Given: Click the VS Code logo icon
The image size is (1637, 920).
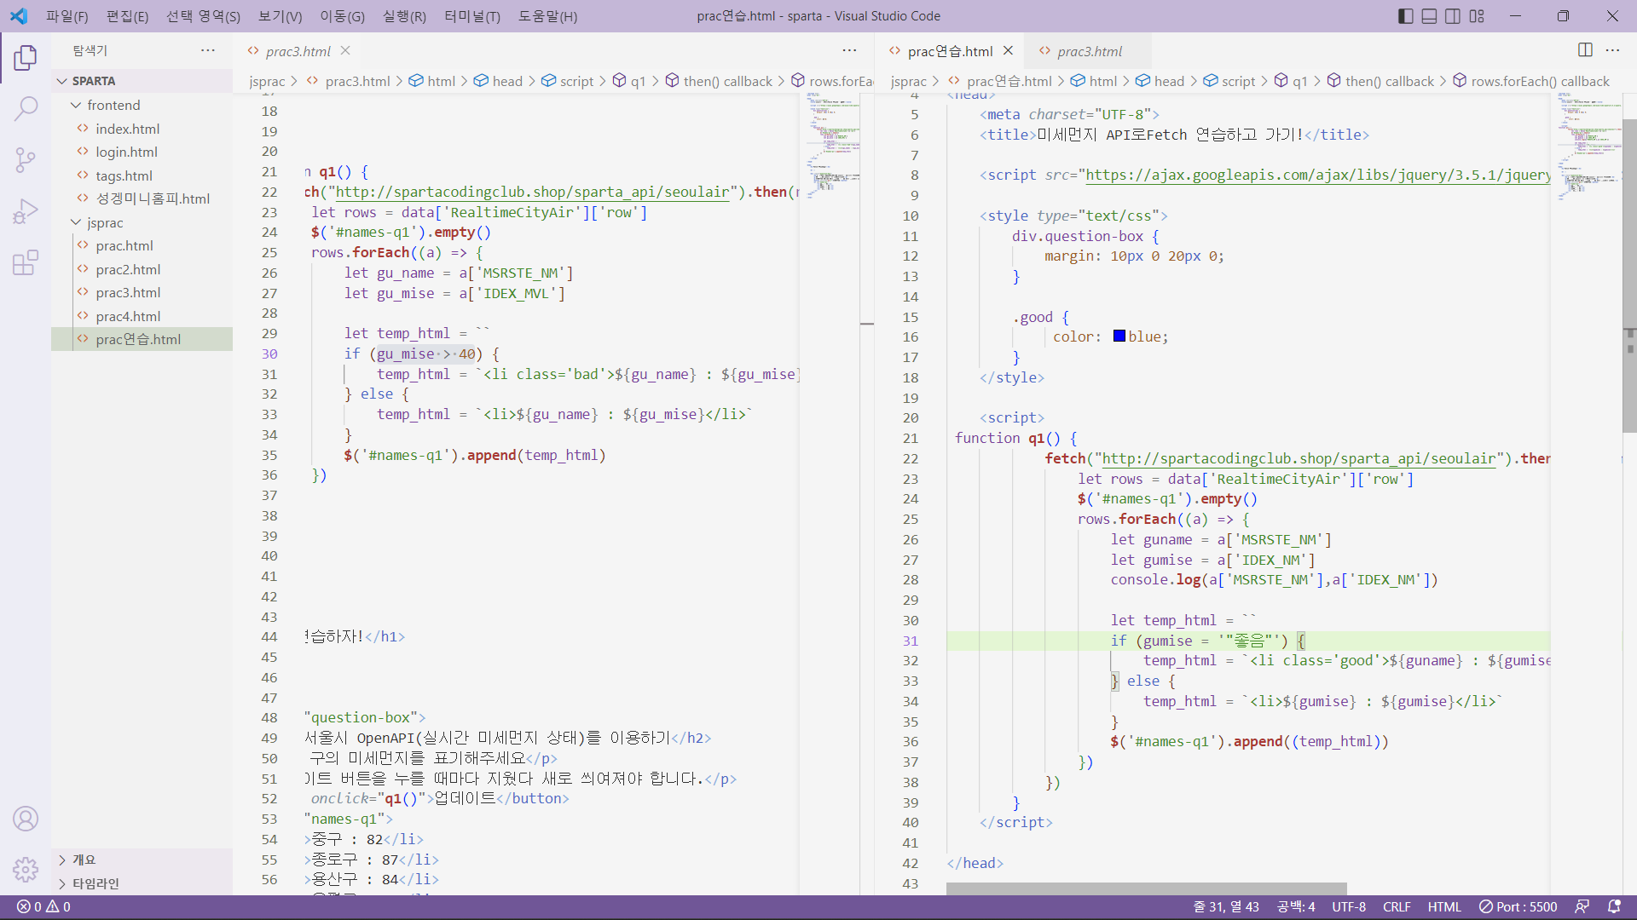Looking at the screenshot, I should pyautogui.click(x=19, y=15).
